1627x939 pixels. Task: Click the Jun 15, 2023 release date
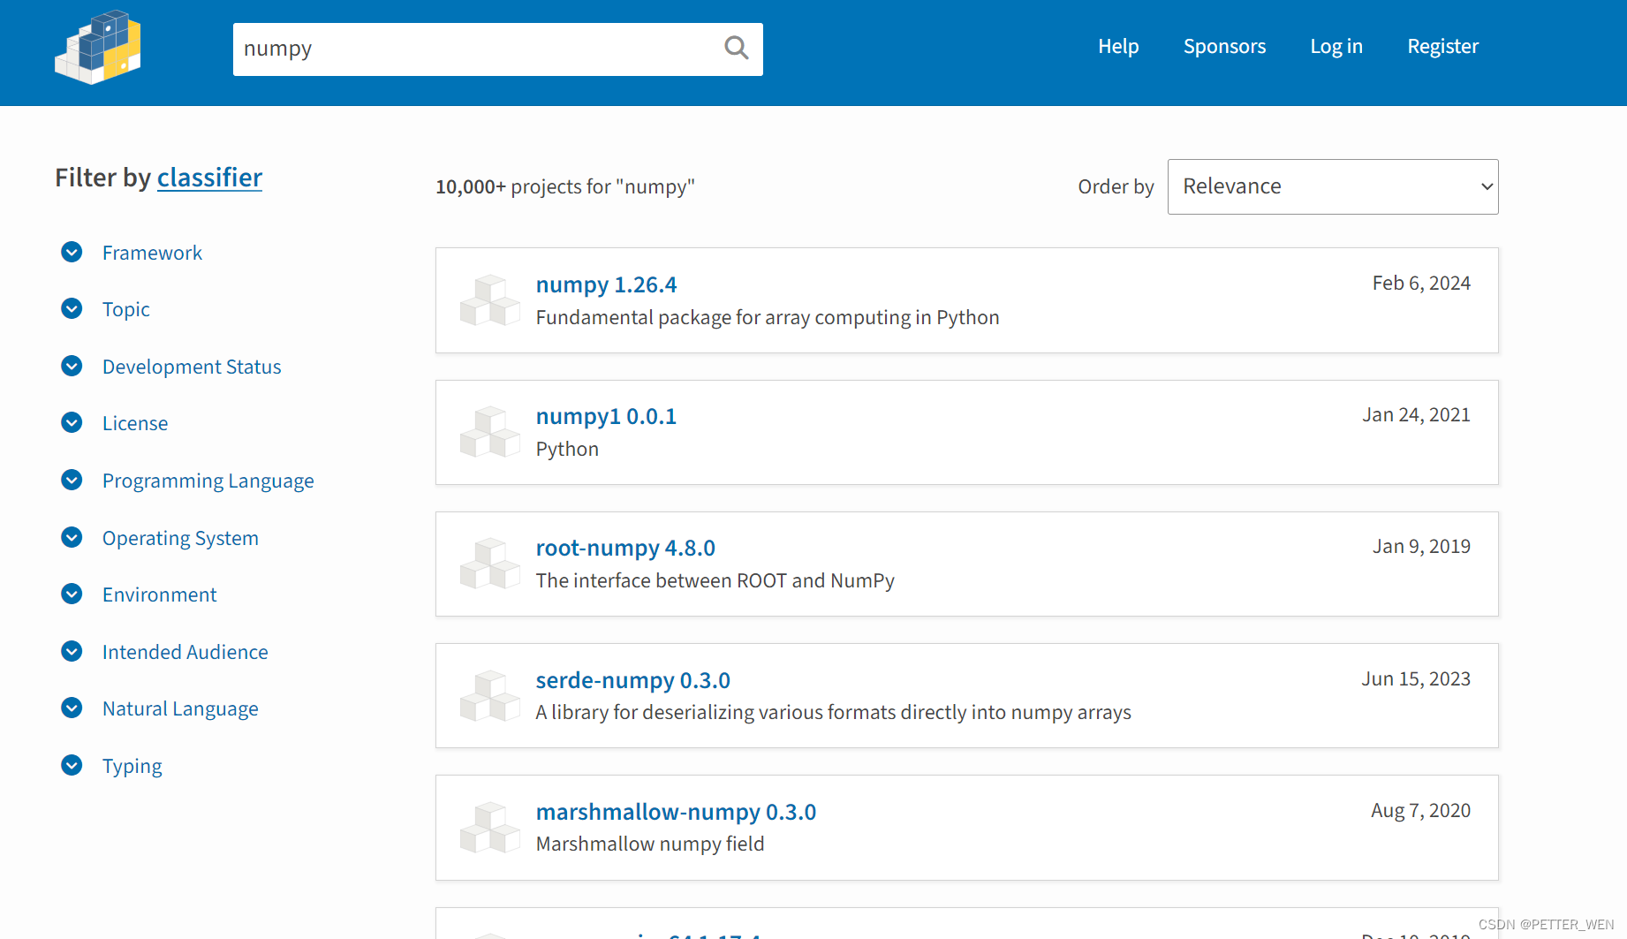click(1416, 678)
